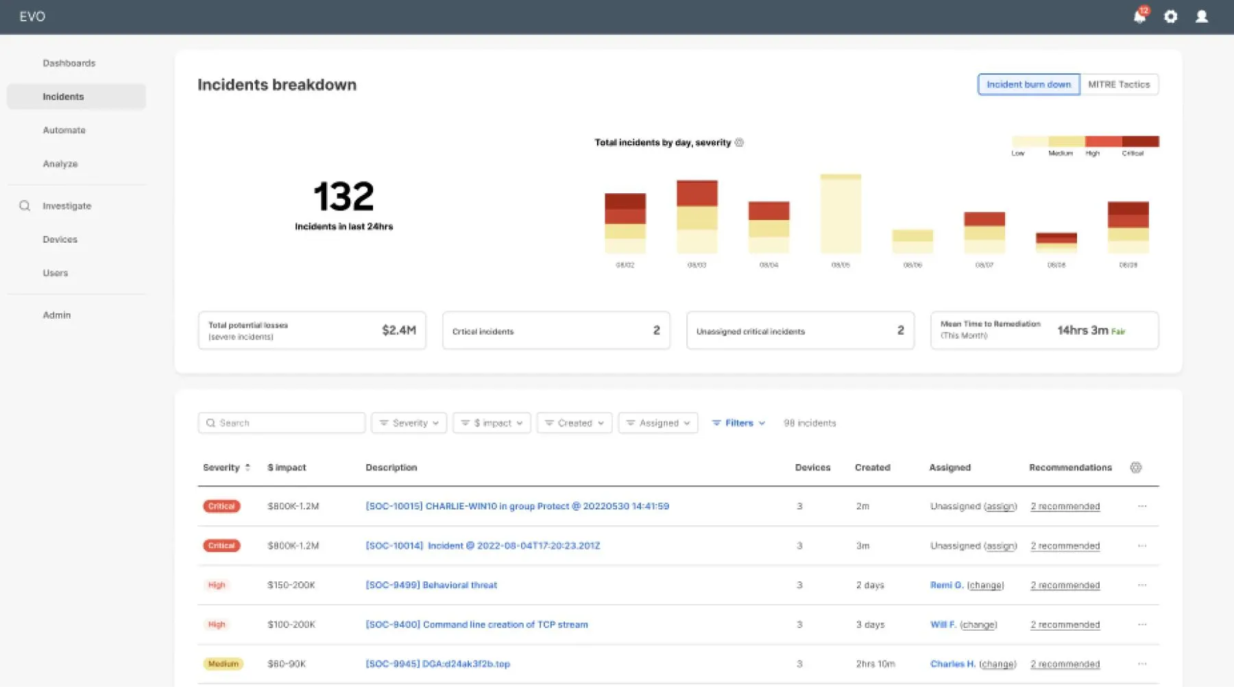Open more options for SOC-10014 row
The image size is (1234, 687).
[1142, 546]
